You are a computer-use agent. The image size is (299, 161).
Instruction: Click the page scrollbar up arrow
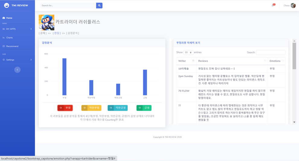[x=294, y=41]
